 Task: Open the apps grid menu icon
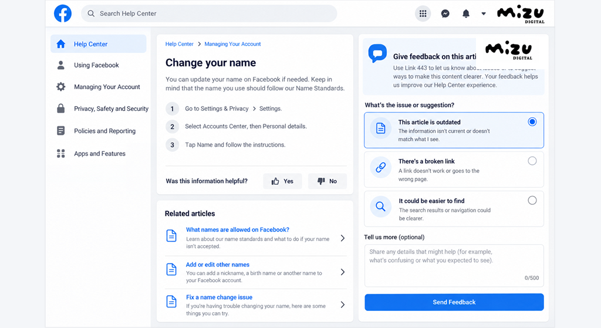[x=423, y=14]
